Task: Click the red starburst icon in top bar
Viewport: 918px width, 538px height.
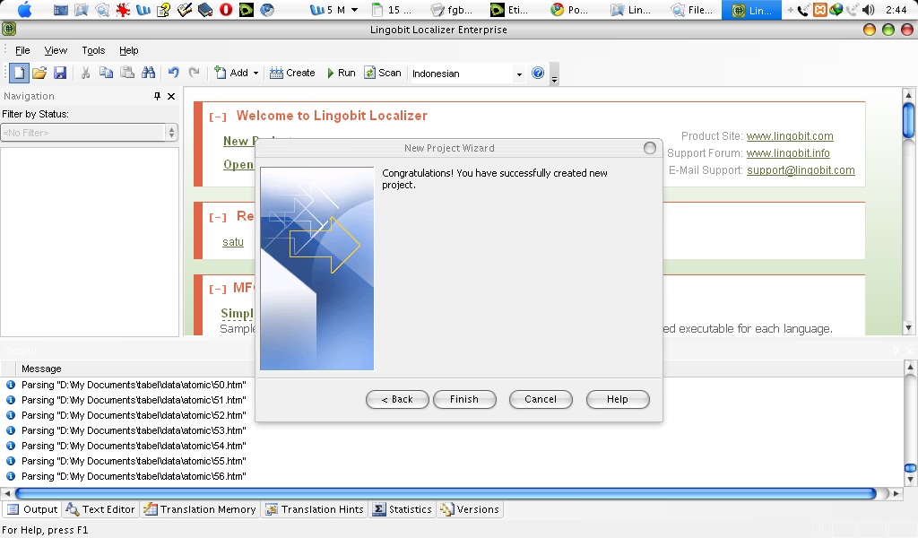Action: click(123, 10)
